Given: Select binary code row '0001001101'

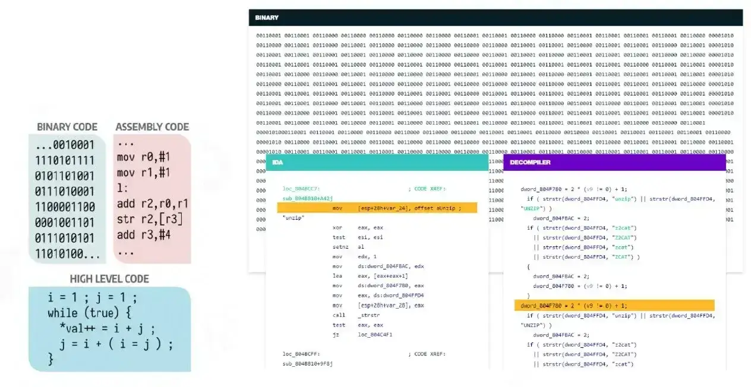Looking at the screenshot, I should click(x=65, y=223).
